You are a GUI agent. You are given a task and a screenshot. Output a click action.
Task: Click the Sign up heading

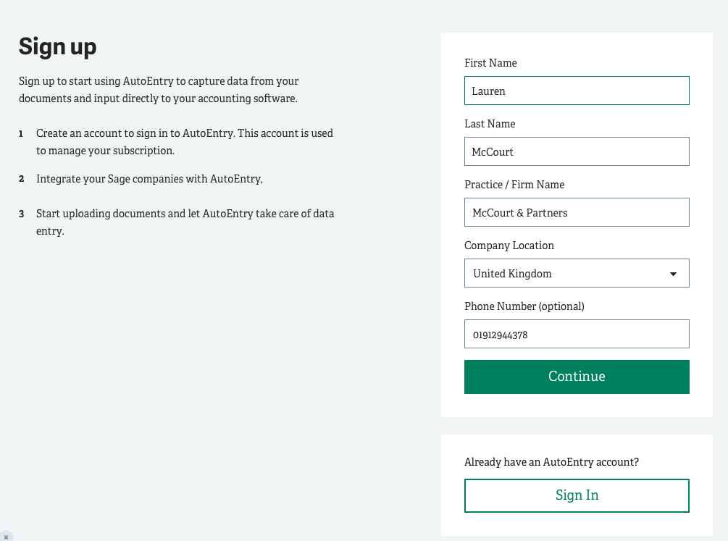(57, 46)
